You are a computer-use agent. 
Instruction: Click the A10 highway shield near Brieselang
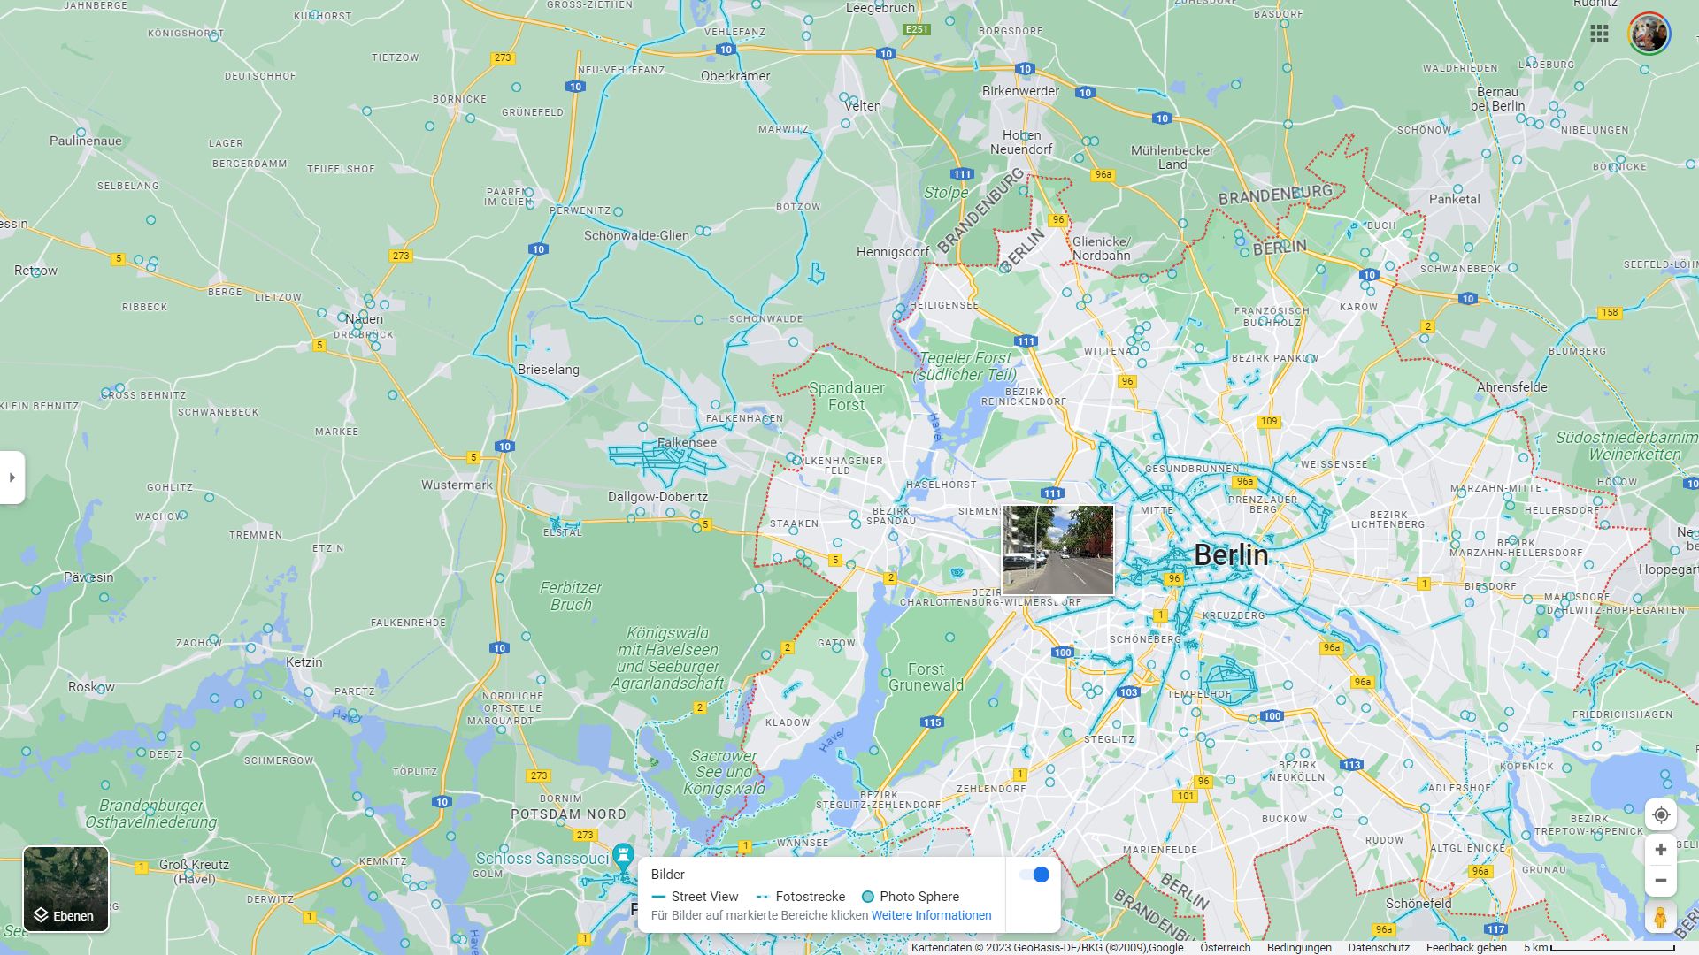(504, 447)
